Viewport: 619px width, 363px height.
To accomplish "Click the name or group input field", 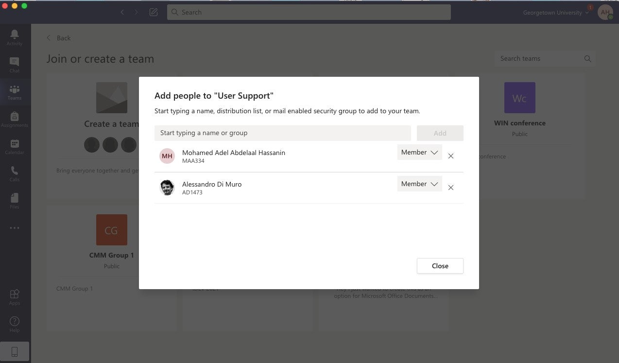I will pos(283,133).
